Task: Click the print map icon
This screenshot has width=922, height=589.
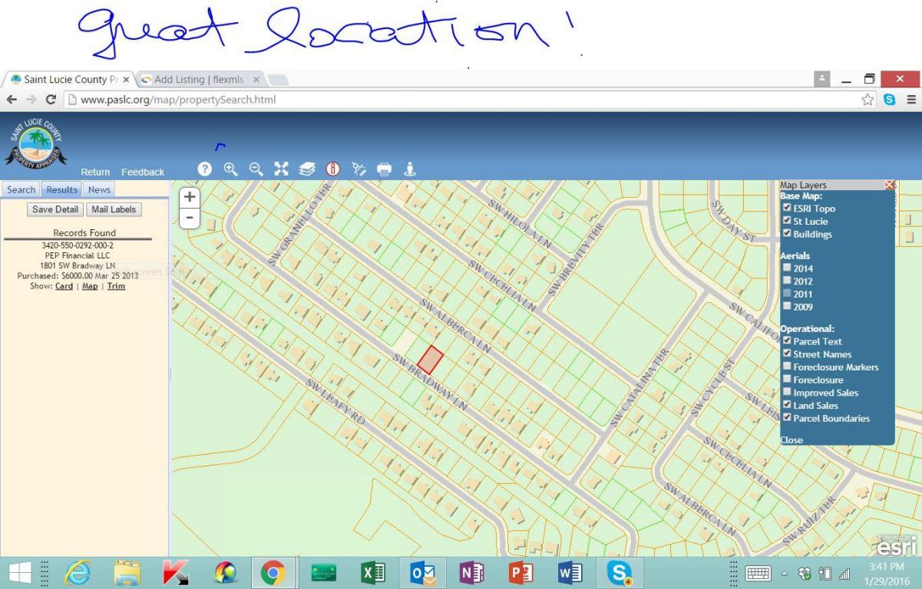Action: pos(384,169)
